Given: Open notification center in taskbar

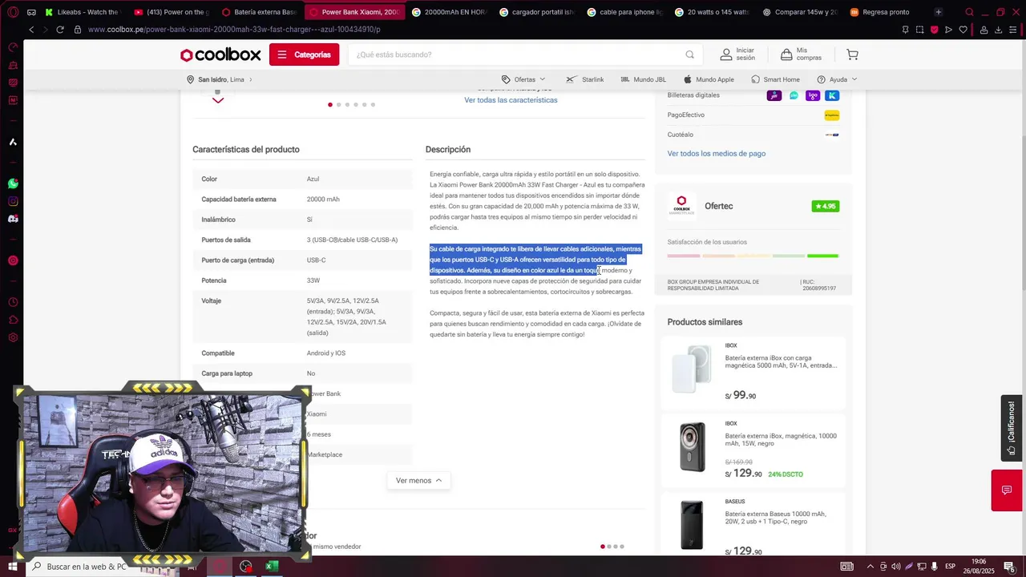Looking at the screenshot, I should [1009, 567].
